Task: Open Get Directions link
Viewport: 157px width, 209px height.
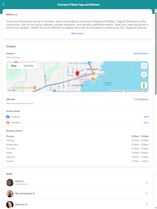Action: (x=141, y=53)
